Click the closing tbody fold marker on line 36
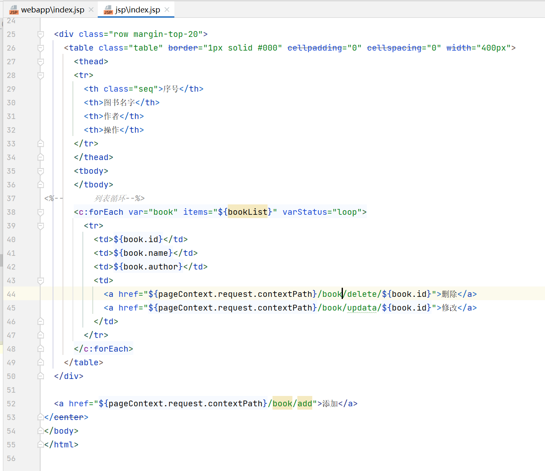This screenshot has height=471, width=545. (41, 185)
